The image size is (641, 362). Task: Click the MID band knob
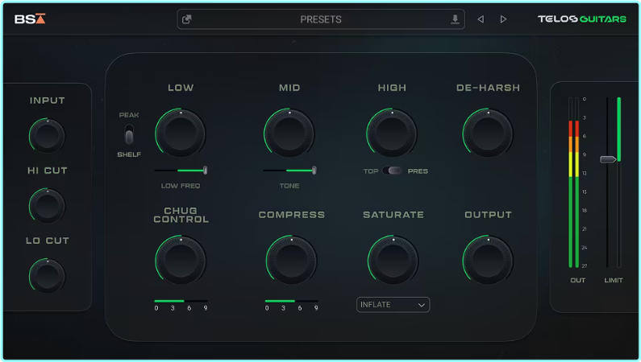(289, 134)
